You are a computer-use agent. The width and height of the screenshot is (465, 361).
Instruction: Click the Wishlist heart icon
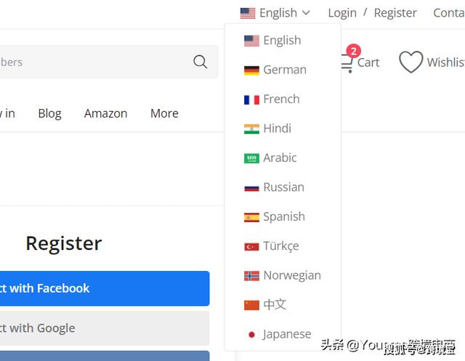(411, 62)
